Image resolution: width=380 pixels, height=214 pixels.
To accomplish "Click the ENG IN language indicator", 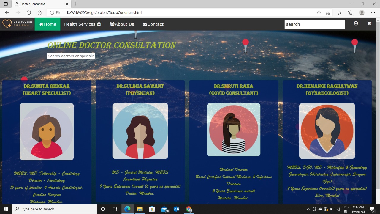I will click(346, 209).
